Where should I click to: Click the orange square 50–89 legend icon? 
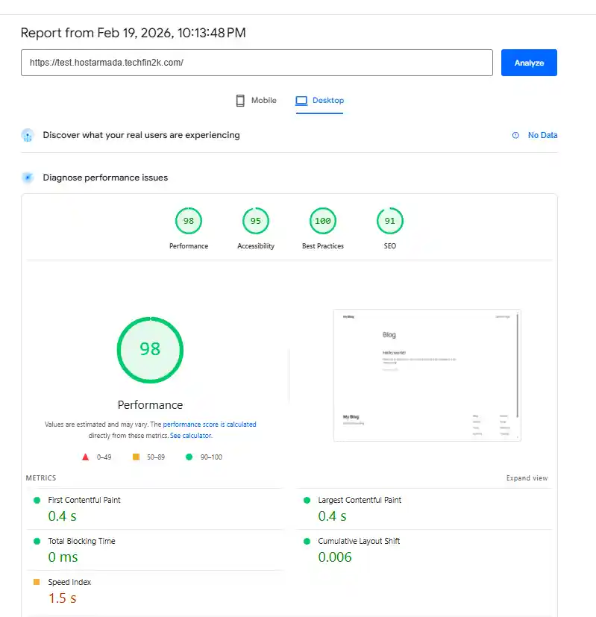pyautogui.click(x=136, y=457)
